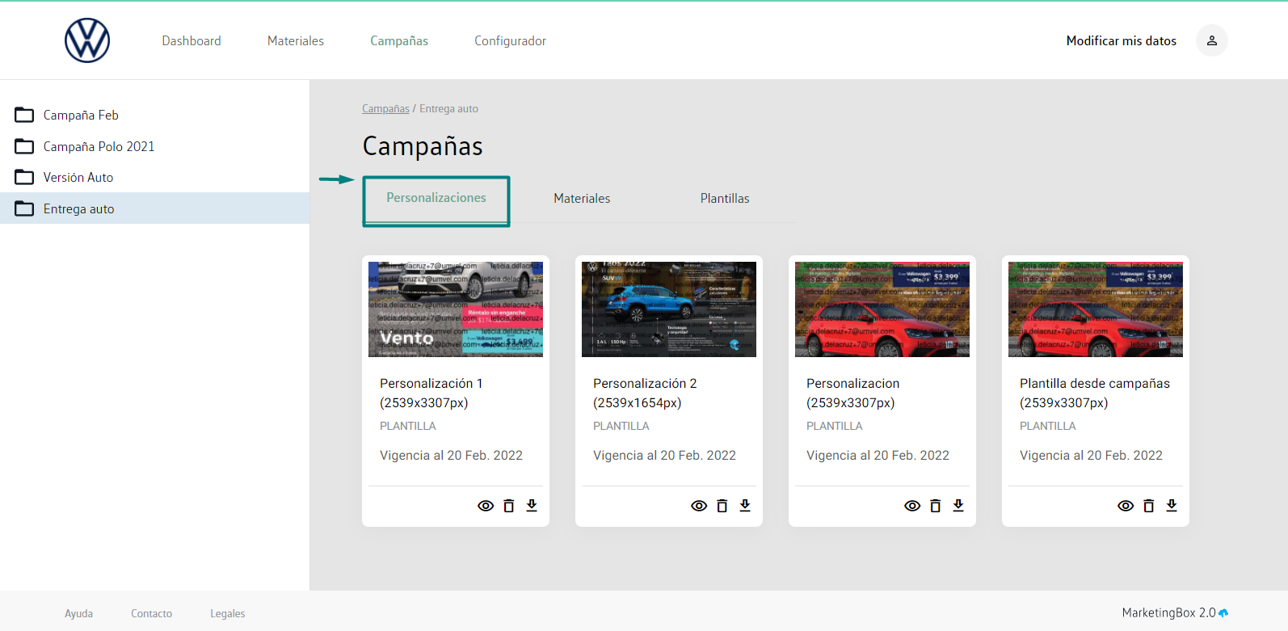The height and width of the screenshot is (631, 1288).
Task: Download Plantilla desde campañas file
Action: pyautogui.click(x=1172, y=506)
